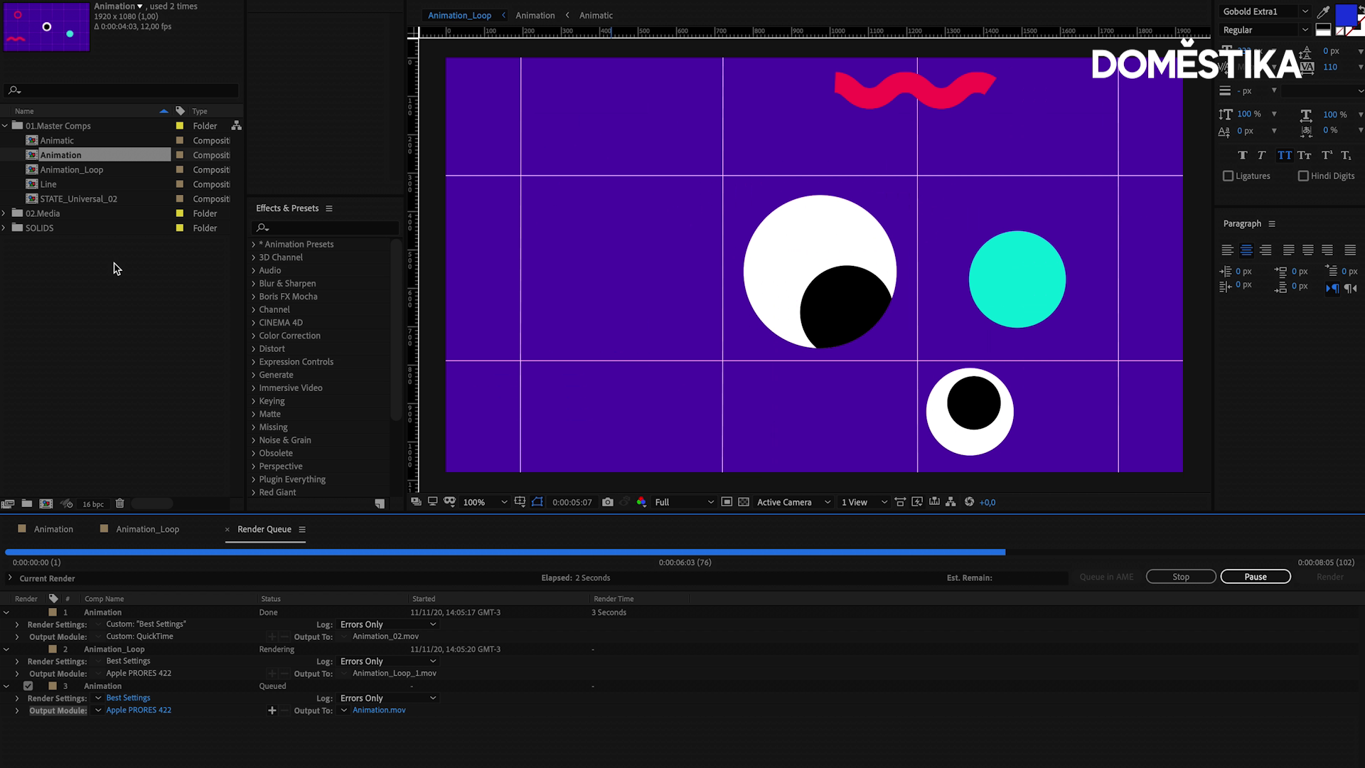Open the Paragraph panel menu
The width and height of the screenshot is (1365, 768).
(1272, 224)
